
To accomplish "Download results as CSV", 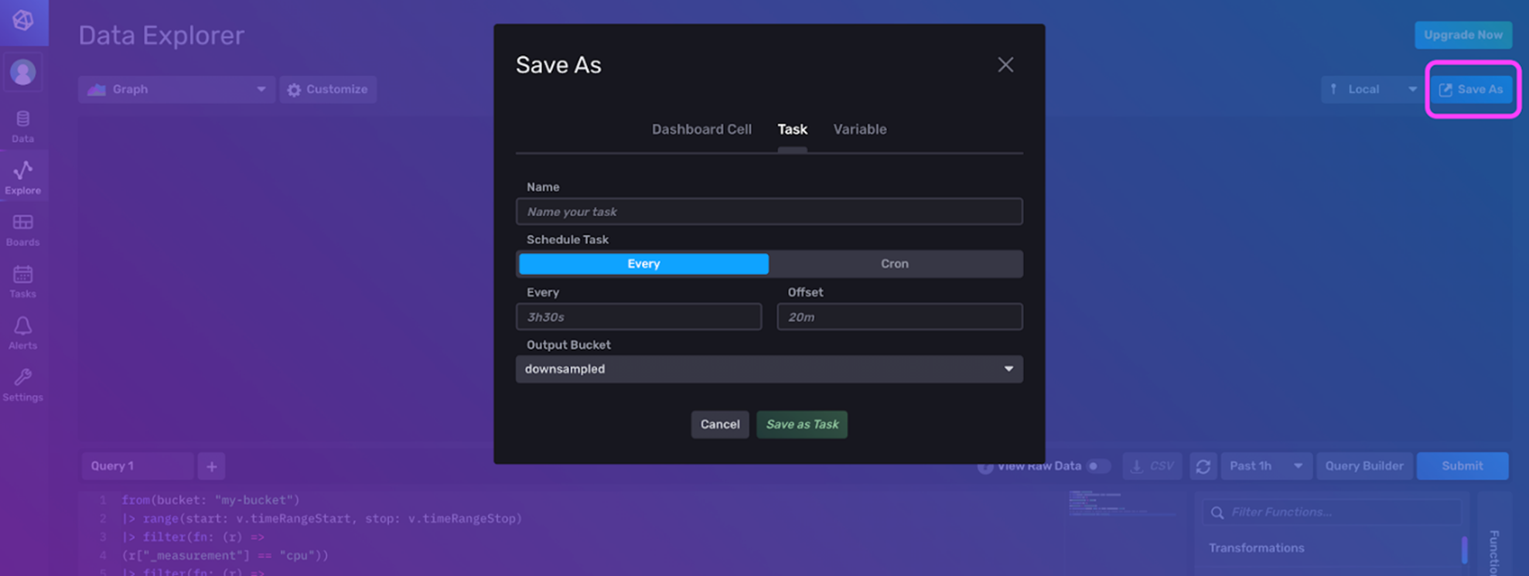I will 1152,466.
